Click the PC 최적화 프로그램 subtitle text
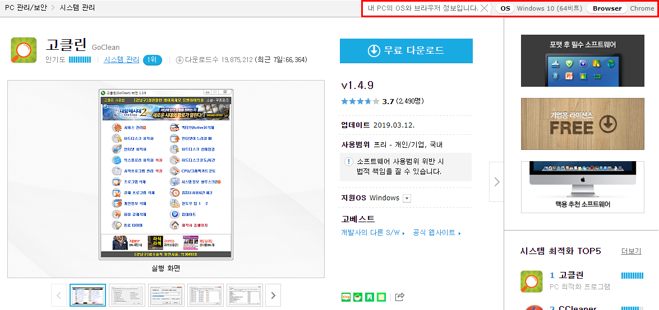 (x=580, y=287)
